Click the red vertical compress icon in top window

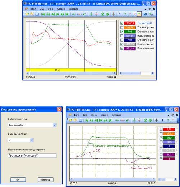point(96,14)
